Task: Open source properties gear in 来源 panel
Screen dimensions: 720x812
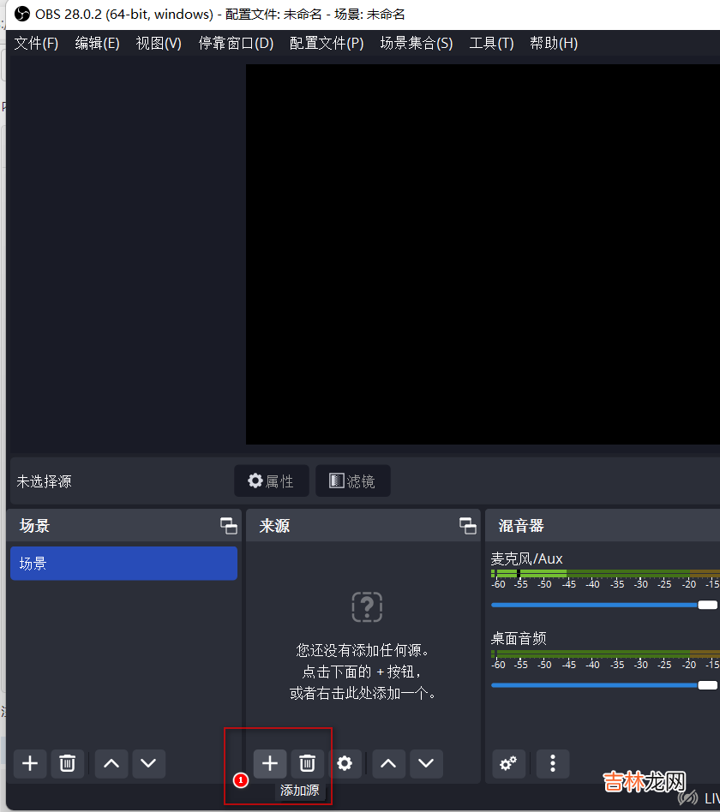Action: 345,763
